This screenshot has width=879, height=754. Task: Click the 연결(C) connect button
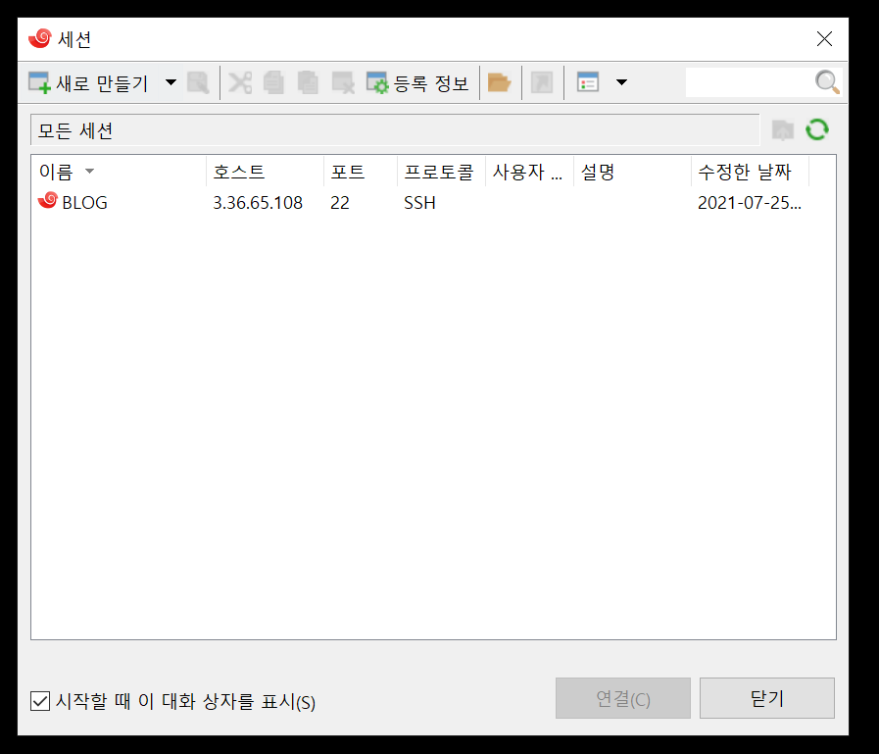coord(623,698)
